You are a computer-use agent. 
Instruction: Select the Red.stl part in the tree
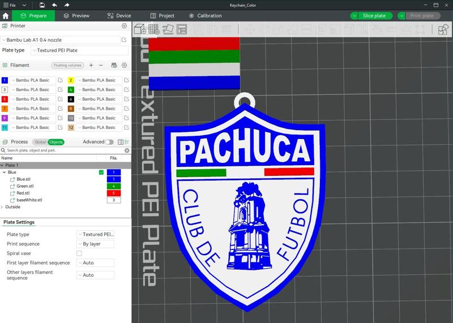pos(23,193)
